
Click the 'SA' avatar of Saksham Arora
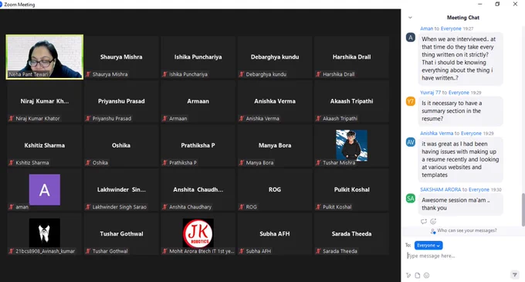tap(411, 199)
